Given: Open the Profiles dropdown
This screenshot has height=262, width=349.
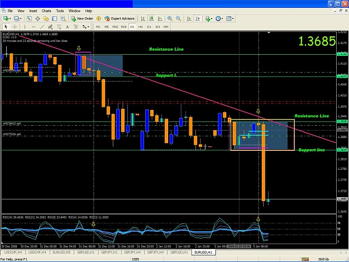Looking at the screenshot, I should tap(17, 18).
